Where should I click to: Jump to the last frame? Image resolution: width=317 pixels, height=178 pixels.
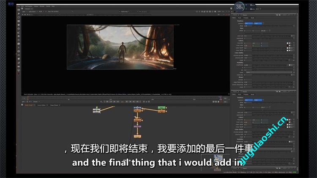[x=137, y=101]
